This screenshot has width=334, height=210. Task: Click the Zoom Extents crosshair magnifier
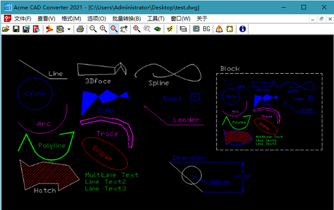click(x=137, y=29)
